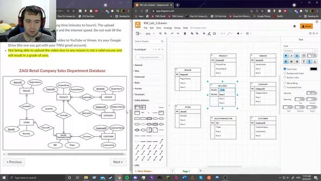
Task: Click the orange Share button
Action: pyautogui.click(x=306, y=26)
